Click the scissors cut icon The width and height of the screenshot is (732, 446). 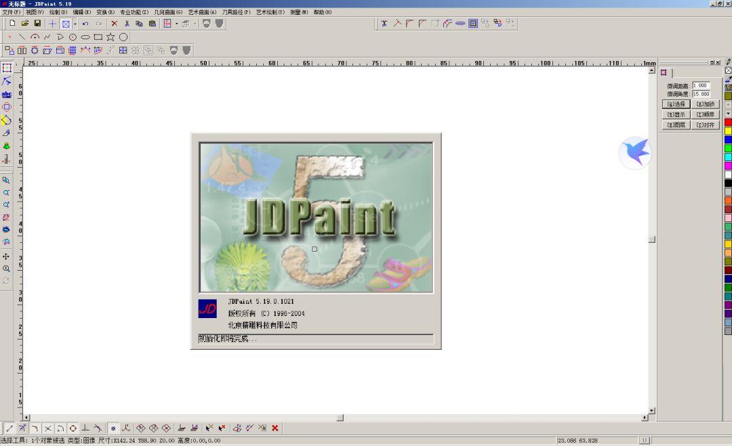click(x=127, y=24)
